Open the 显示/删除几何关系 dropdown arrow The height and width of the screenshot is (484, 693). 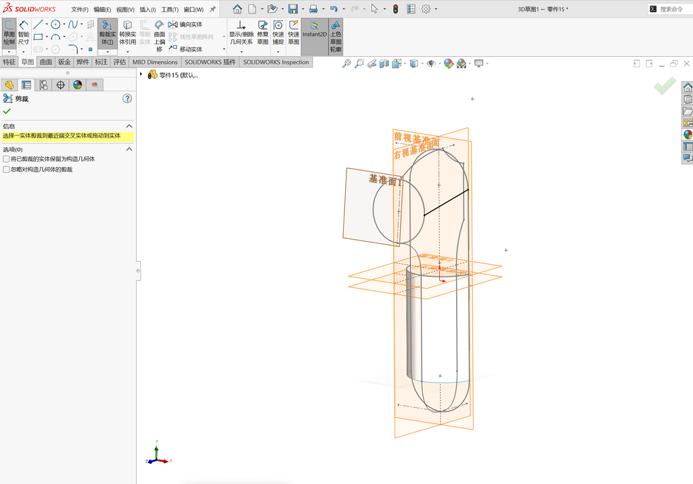(x=241, y=51)
